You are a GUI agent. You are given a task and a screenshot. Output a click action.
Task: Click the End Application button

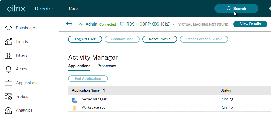tap(88, 78)
